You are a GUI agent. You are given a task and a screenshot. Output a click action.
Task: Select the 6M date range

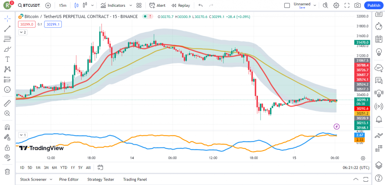[55, 168]
